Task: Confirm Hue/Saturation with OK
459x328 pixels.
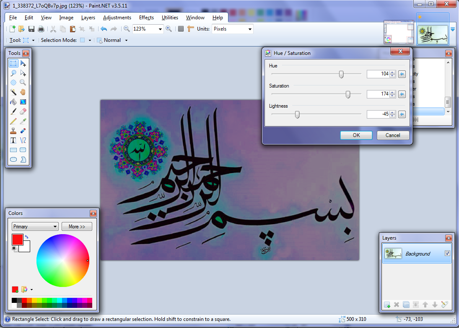Action: coord(356,135)
